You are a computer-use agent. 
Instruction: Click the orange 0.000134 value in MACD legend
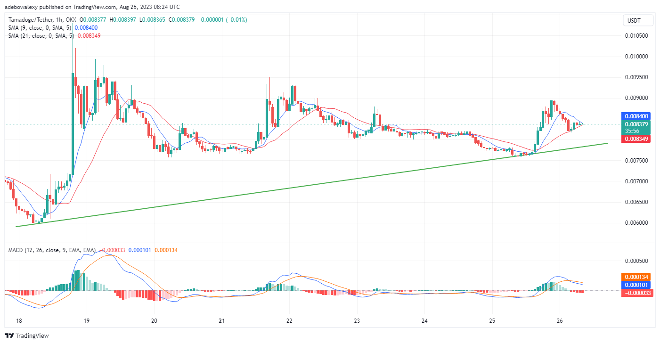[166, 250]
